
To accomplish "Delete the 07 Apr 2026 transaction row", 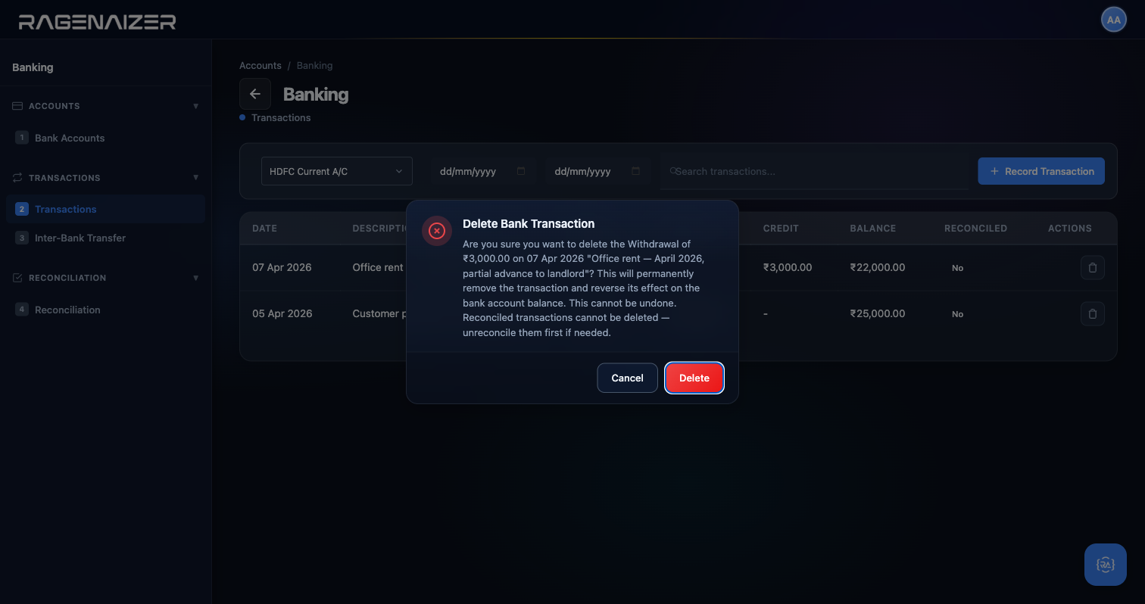I will click(x=1092, y=267).
